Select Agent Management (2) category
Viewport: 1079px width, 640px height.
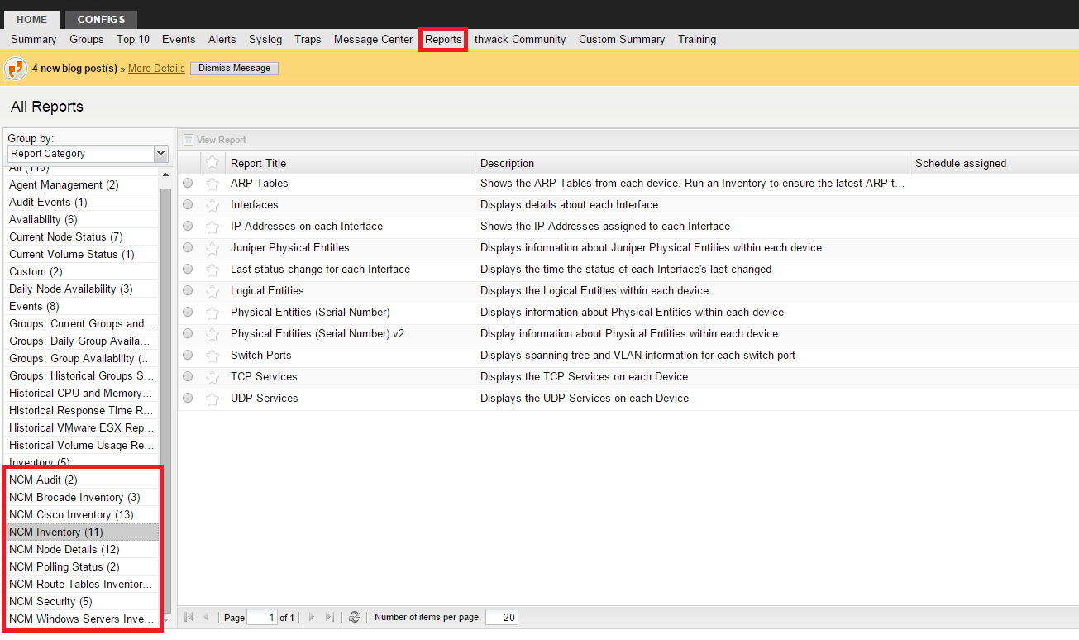[x=82, y=185]
